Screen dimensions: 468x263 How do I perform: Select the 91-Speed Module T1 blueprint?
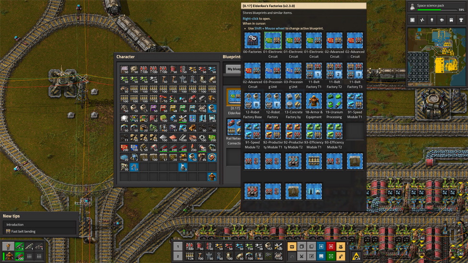354,101
